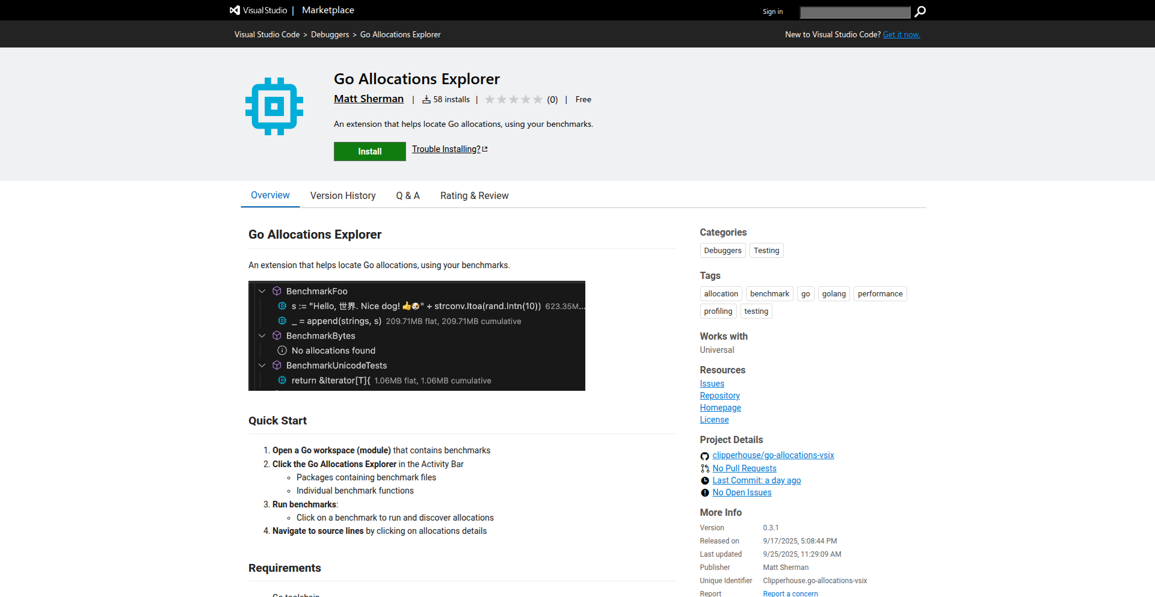
Task: Click Sign in
Action: click(772, 11)
